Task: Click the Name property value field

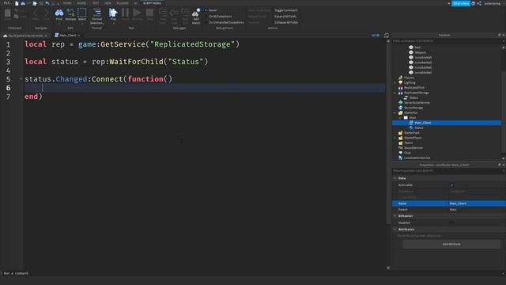Action: click(x=478, y=203)
